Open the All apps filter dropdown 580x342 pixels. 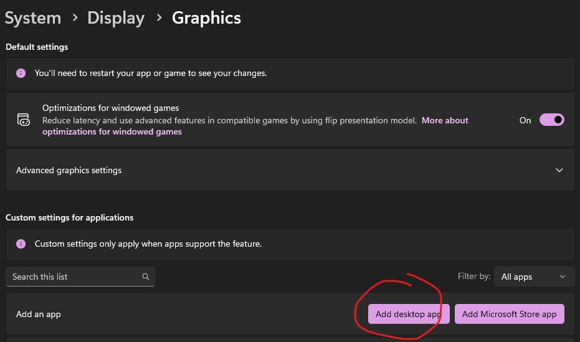(534, 277)
